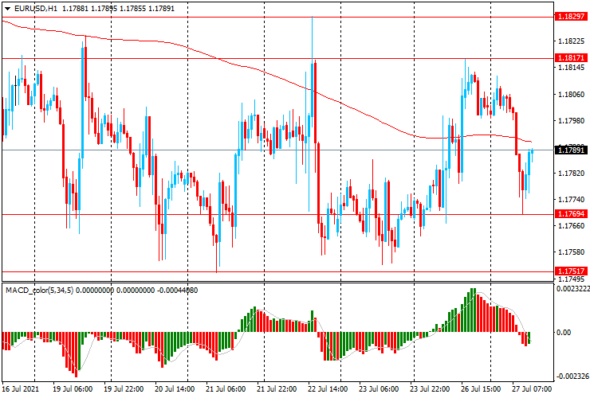Click the MACD_color(5,34,5) indicator label

[x=40, y=290]
